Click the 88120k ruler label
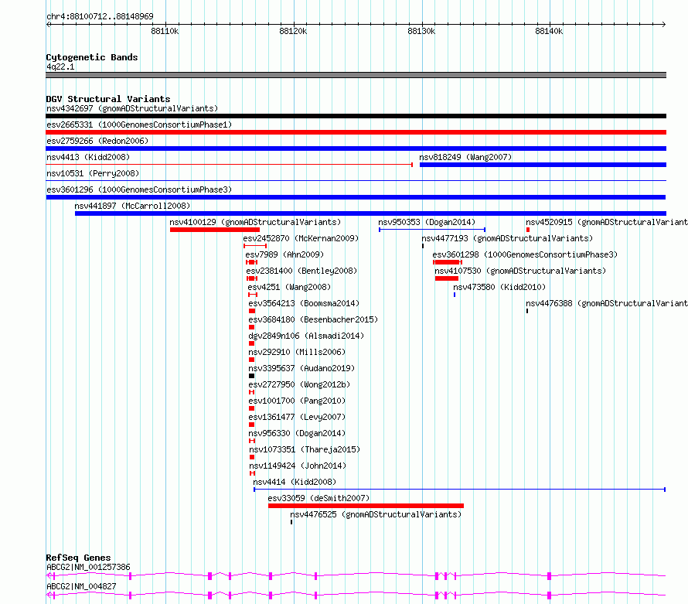 [293, 31]
